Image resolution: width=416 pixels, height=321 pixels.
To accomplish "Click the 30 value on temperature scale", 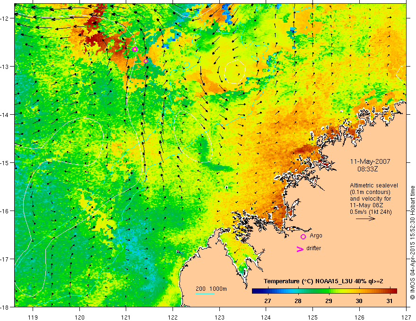I will tap(359, 301).
